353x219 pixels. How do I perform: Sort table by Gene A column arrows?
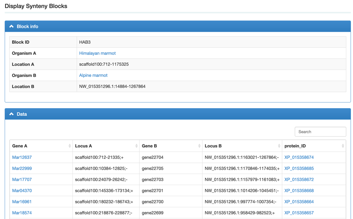coord(70,146)
